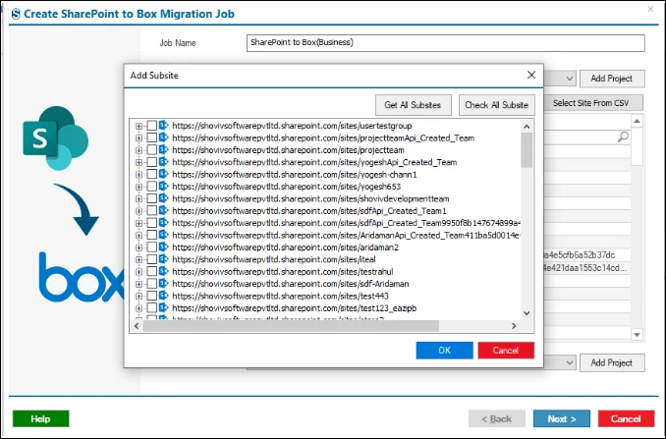This screenshot has height=439, width=666.
Task: Click the horizontal scrollbar left arrow
Action: coord(137,326)
